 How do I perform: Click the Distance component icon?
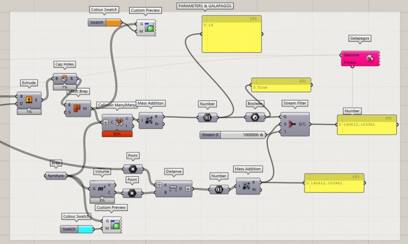(x=173, y=188)
